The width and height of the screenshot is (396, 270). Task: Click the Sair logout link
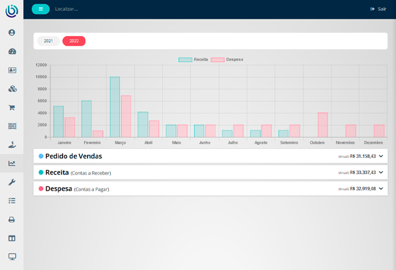pyautogui.click(x=378, y=9)
